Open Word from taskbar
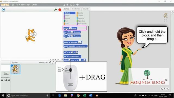The width and height of the screenshot is (174, 98). [91, 96]
